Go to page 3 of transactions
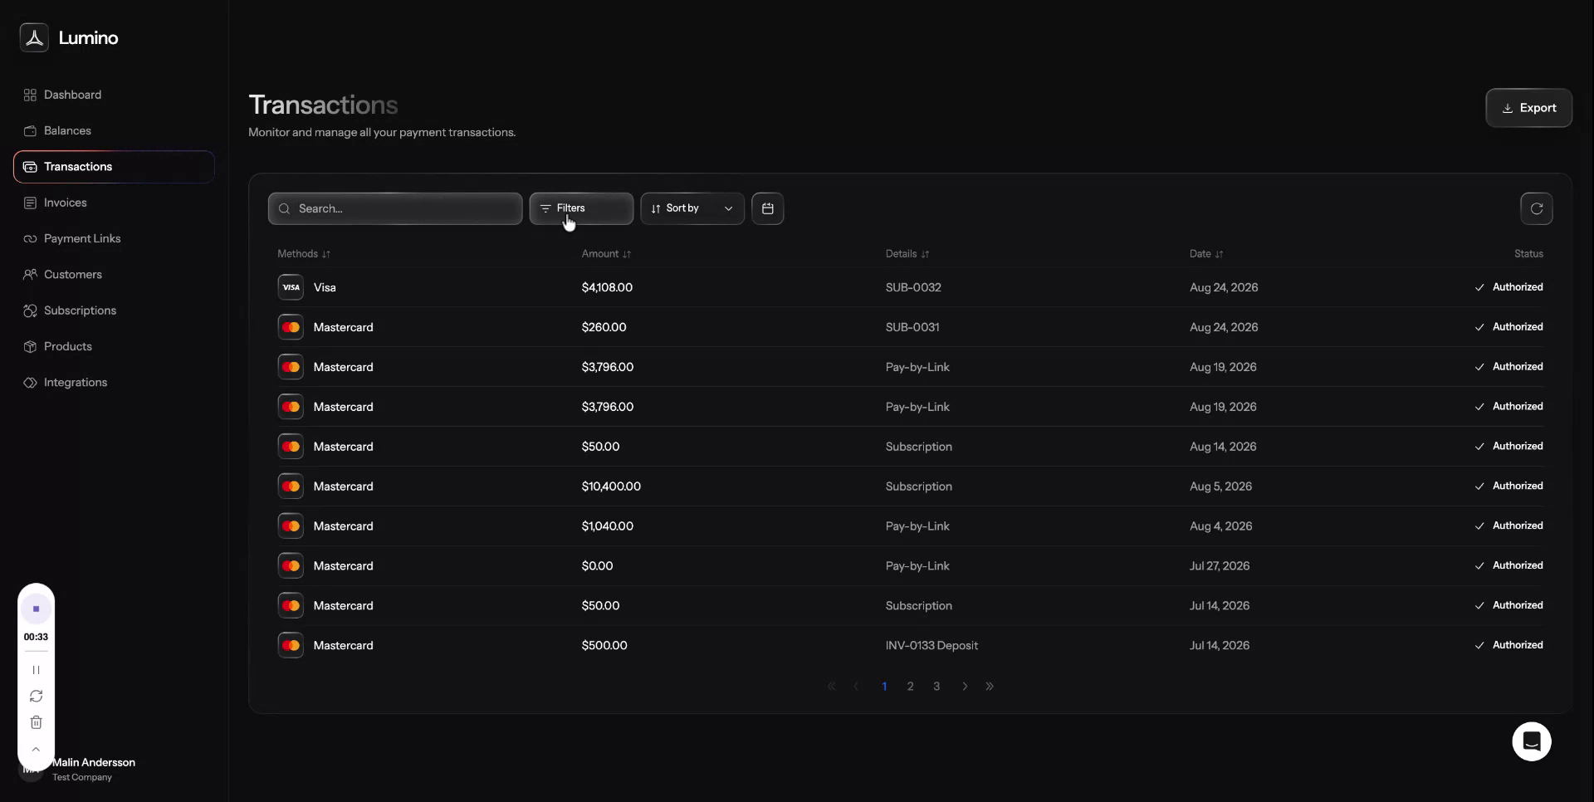 936,687
